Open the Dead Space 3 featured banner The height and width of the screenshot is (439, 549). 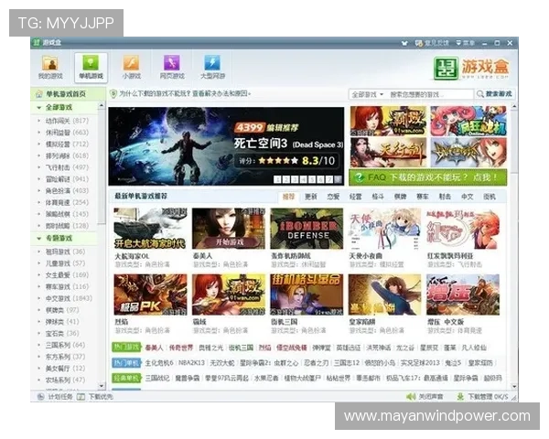[x=226, y=146]
